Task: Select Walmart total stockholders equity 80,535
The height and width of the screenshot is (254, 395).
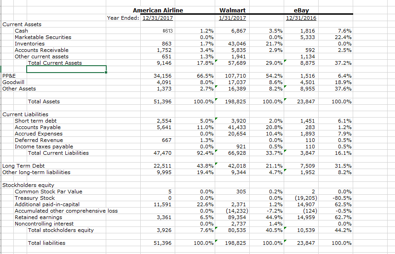Action: click(237, 230)
